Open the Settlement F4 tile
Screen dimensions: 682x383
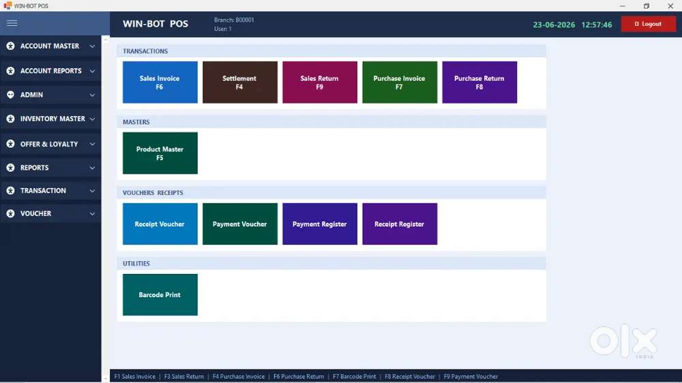[239, 82]
